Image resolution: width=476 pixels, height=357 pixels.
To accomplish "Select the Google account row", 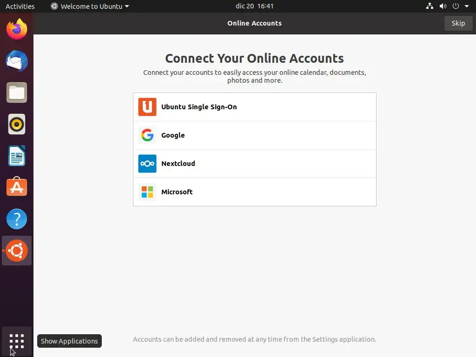I will tap(255, 135).
